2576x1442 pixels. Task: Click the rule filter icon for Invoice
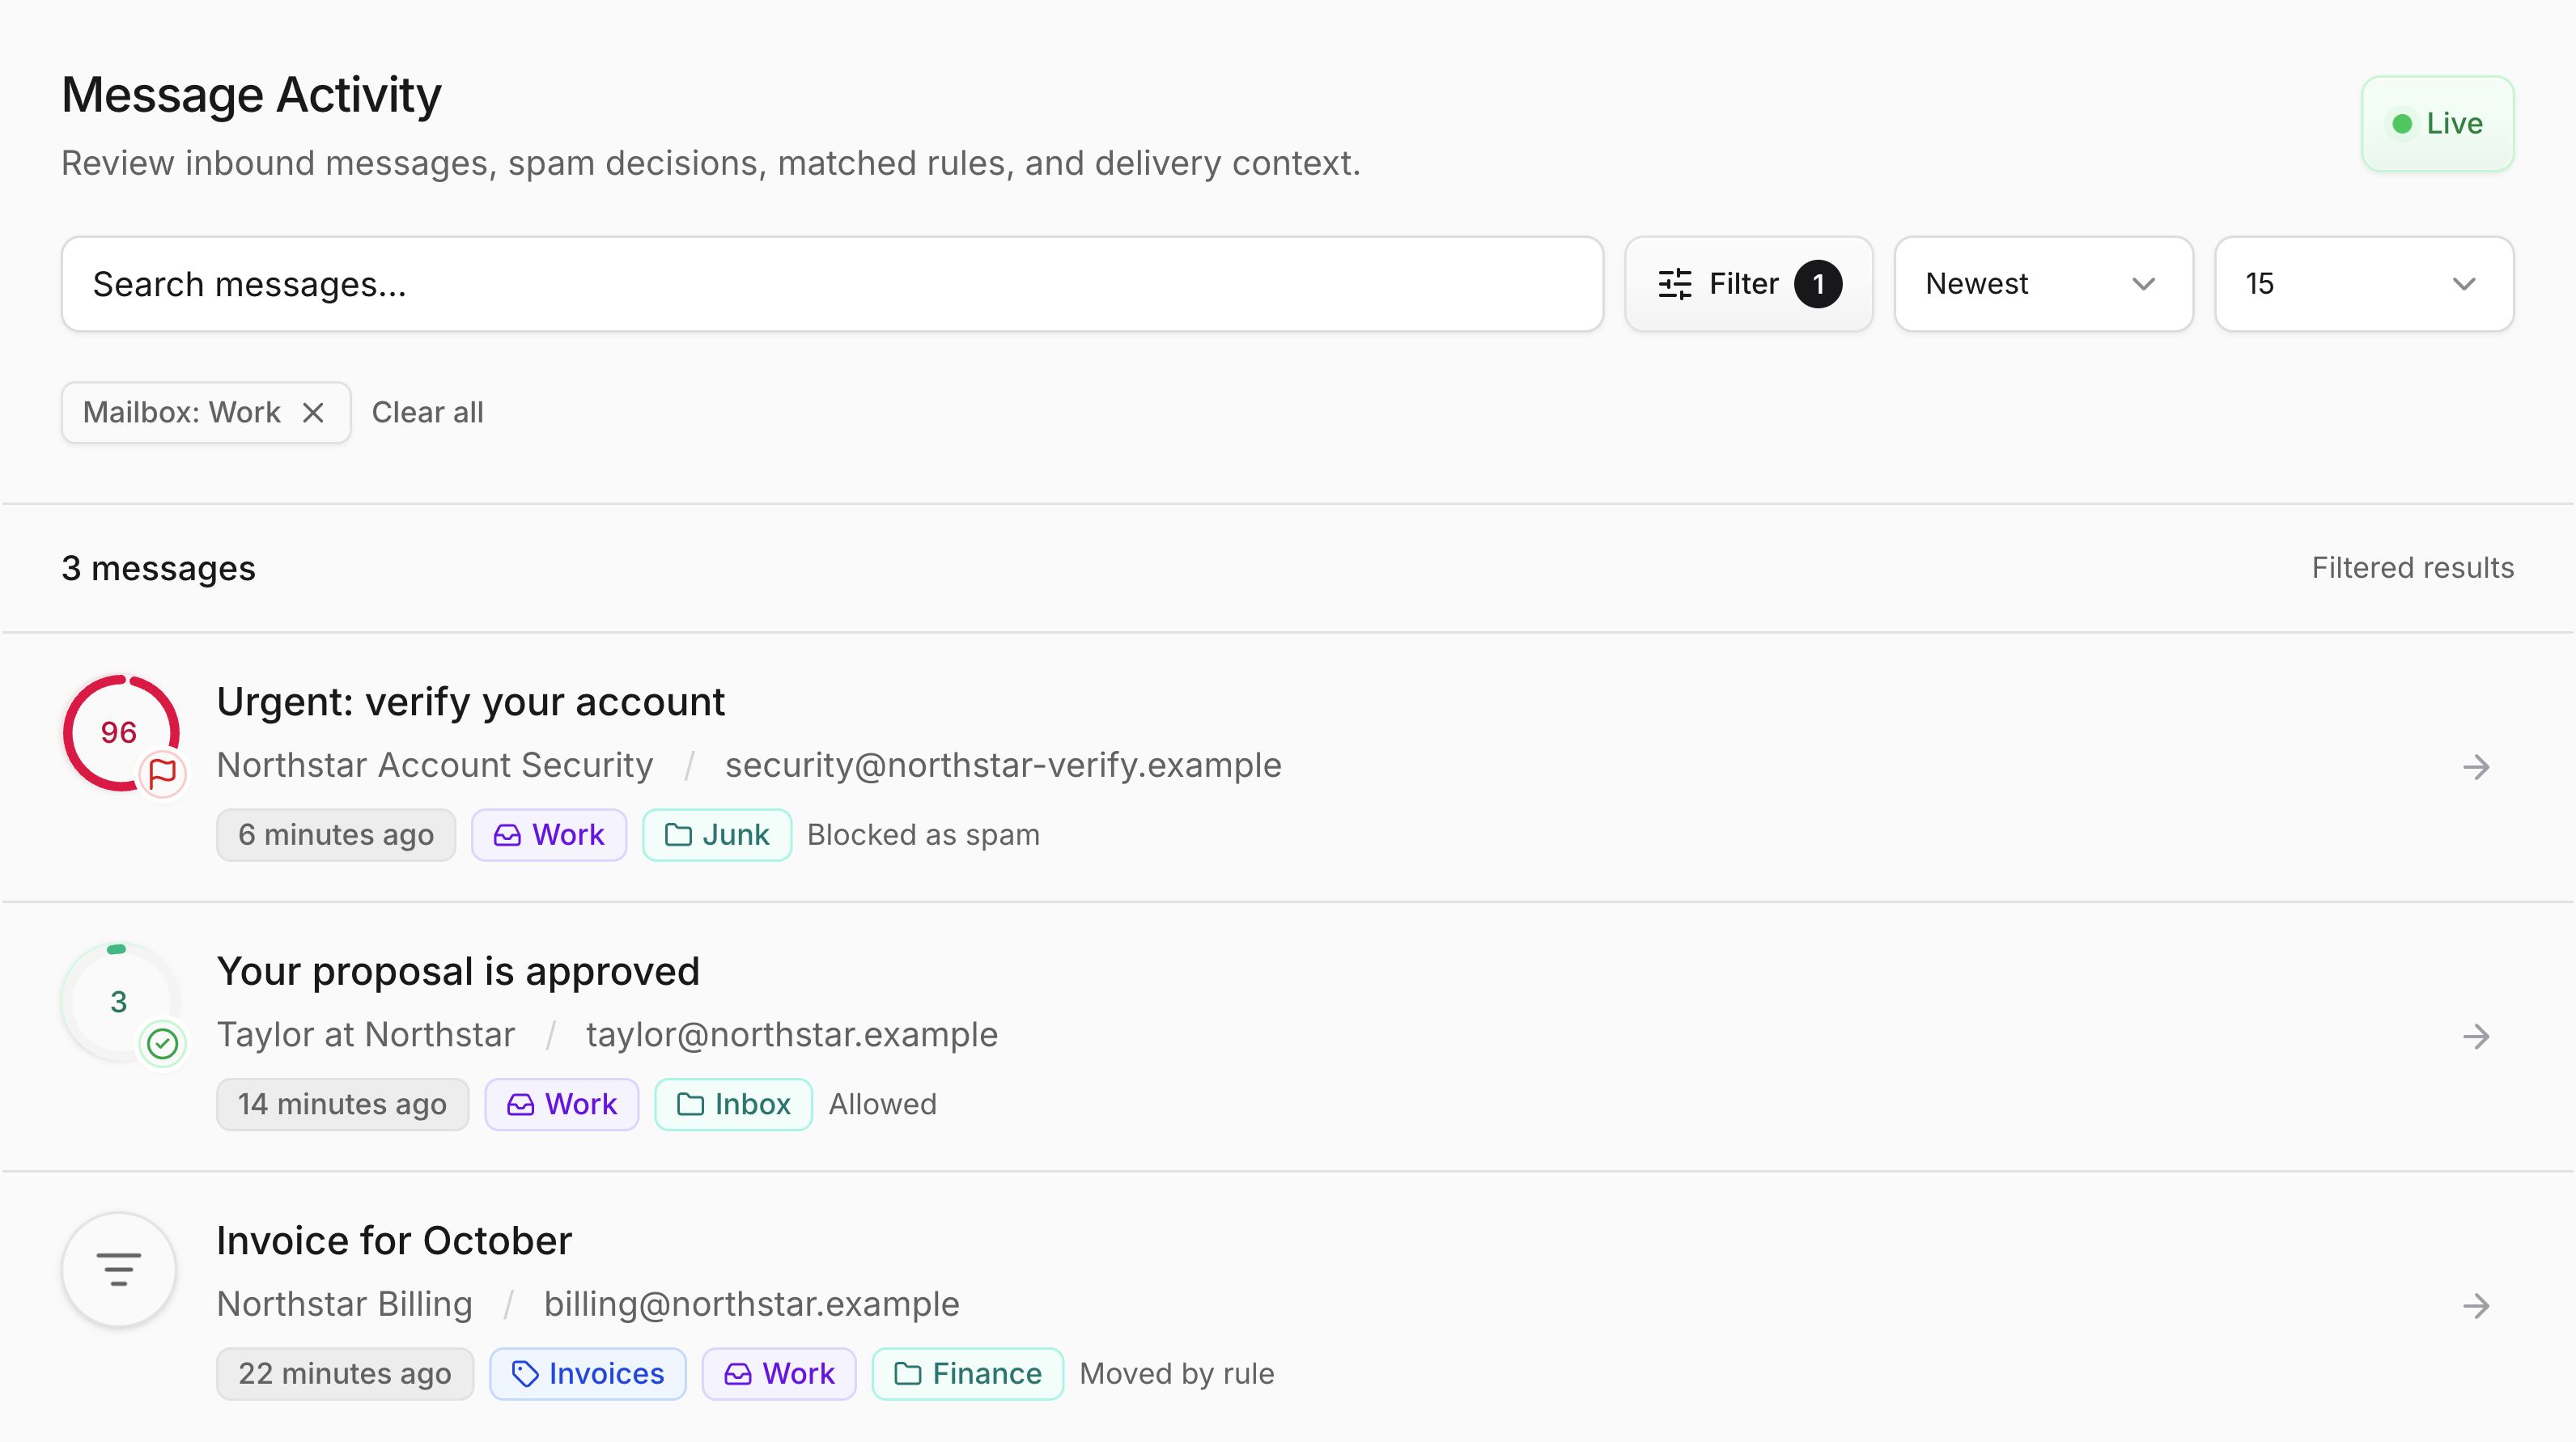[x=119, y=1270]
